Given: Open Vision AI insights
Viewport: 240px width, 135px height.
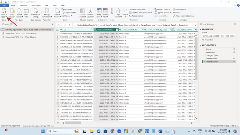Looking at the screenshot, I should [x=177, y=13].
